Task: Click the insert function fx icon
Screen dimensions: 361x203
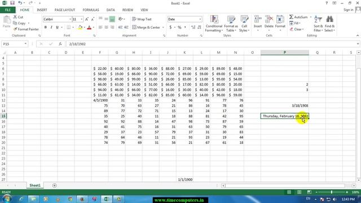Action: coord(60,44)
